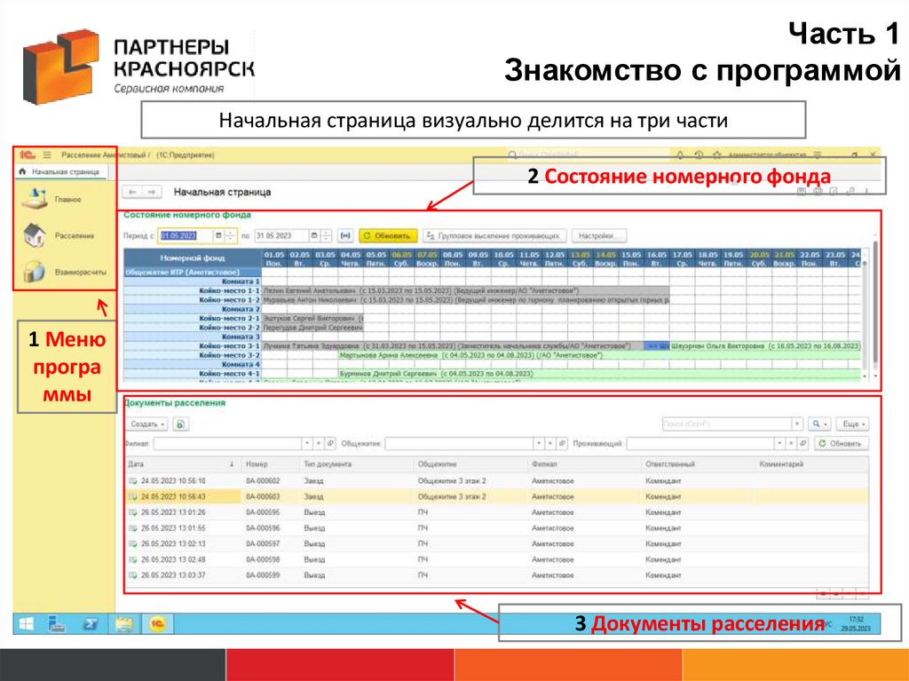Screen dimensions: 909x681
Task: Go forward with the right arrow button
Action: (x=151, y=192)
